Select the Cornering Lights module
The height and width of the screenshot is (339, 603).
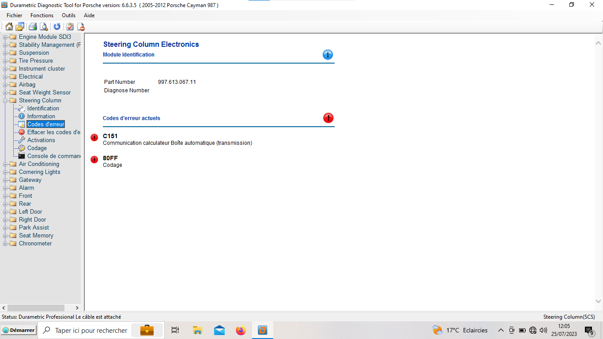[39, 172]
